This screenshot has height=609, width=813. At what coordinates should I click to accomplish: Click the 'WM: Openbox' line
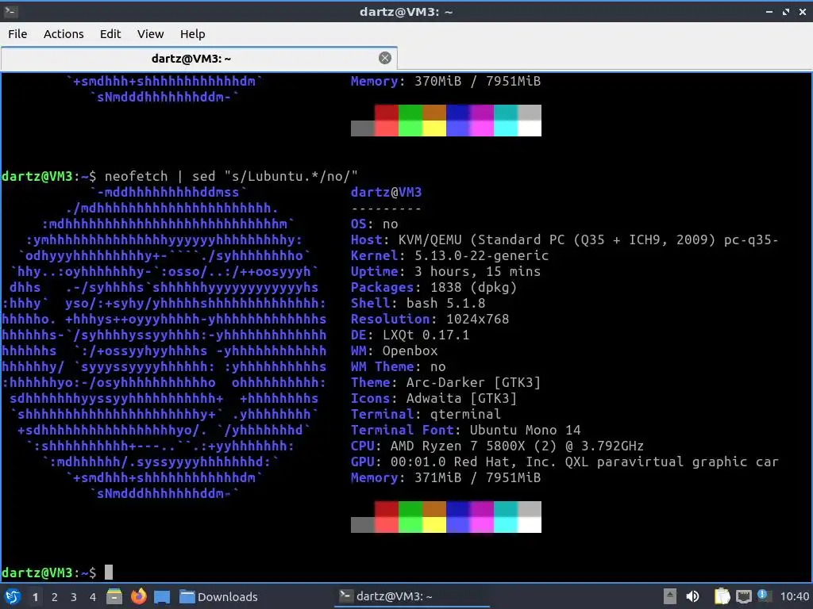[x=394, y=350]
